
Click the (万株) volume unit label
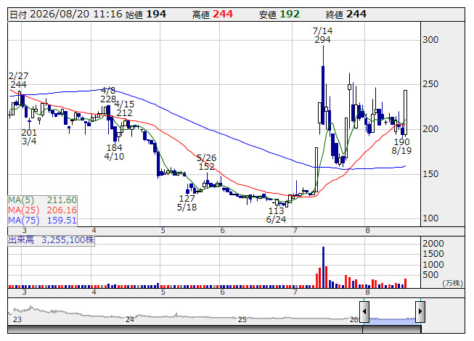452,283
